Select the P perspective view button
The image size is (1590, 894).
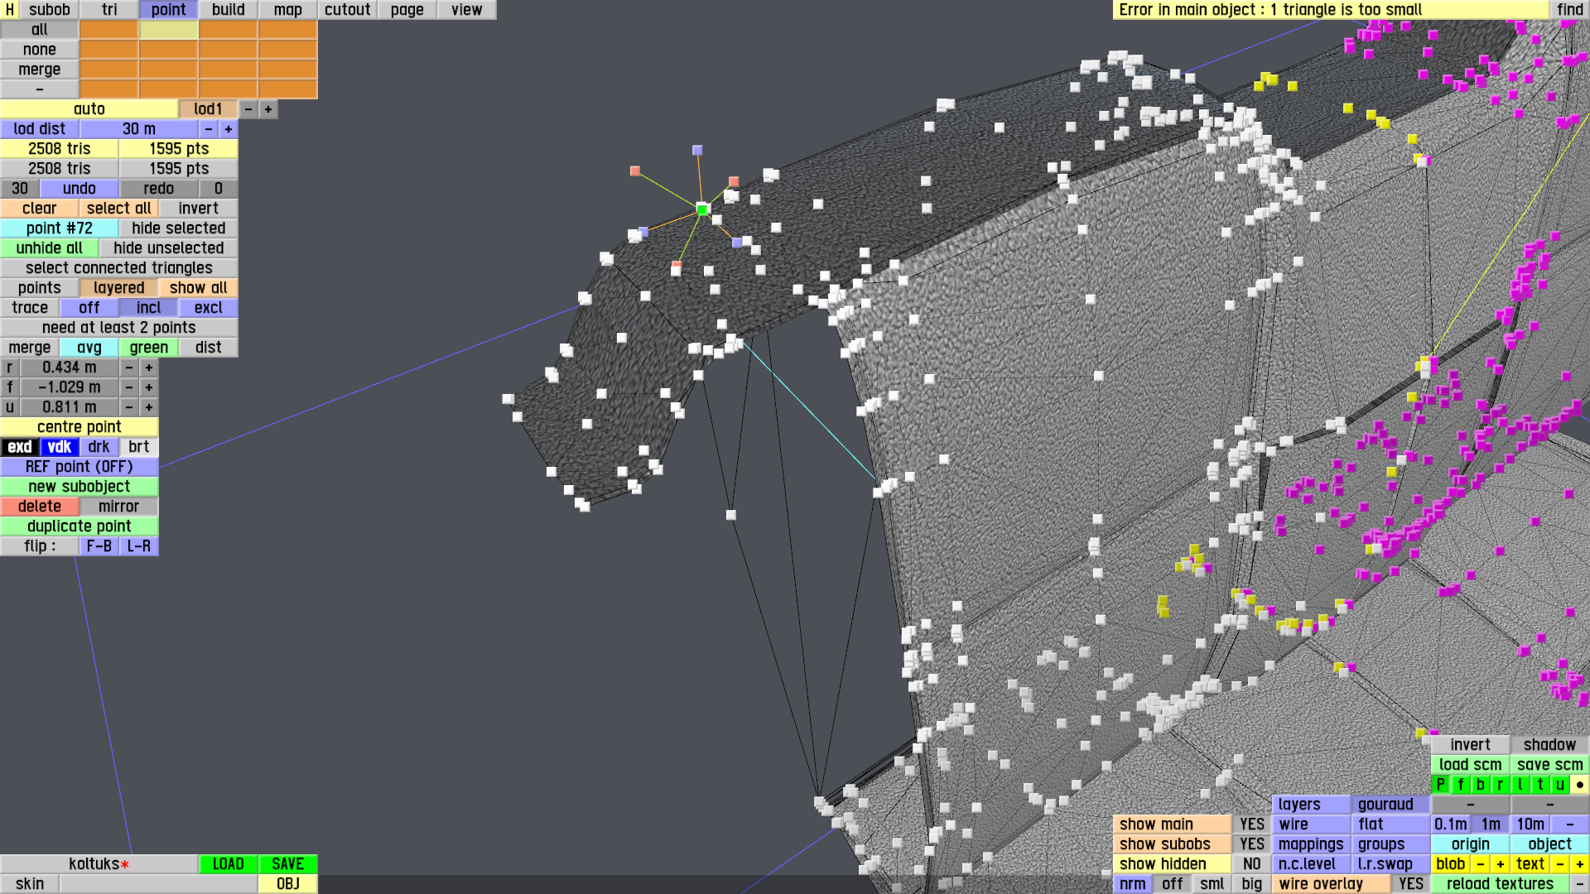click(1440, 785)
